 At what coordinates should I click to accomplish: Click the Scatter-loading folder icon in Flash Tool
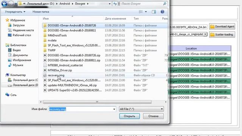[213, 34]
